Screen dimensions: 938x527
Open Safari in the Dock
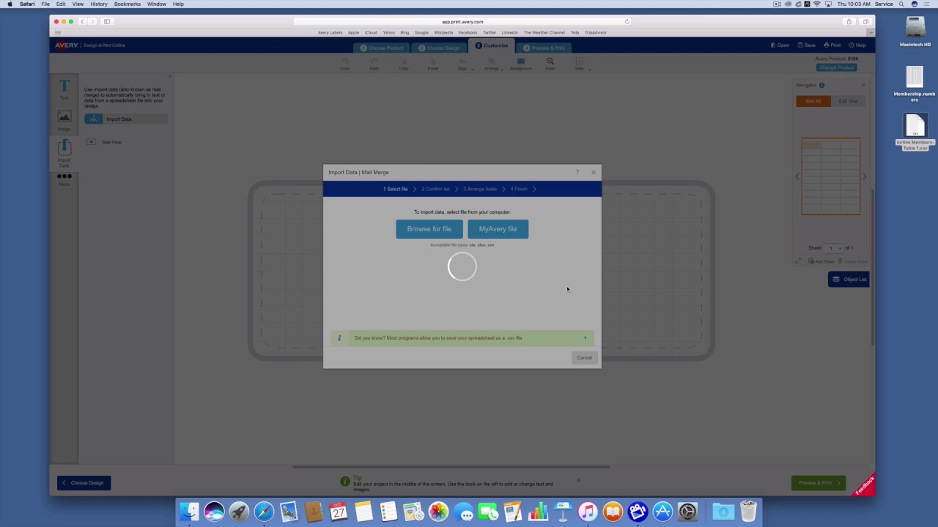264,511
